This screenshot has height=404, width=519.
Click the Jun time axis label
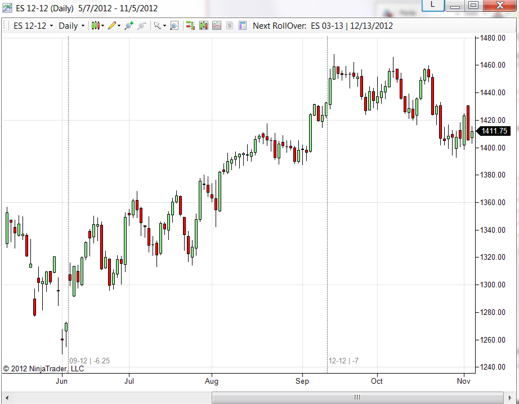click(61, 381)
